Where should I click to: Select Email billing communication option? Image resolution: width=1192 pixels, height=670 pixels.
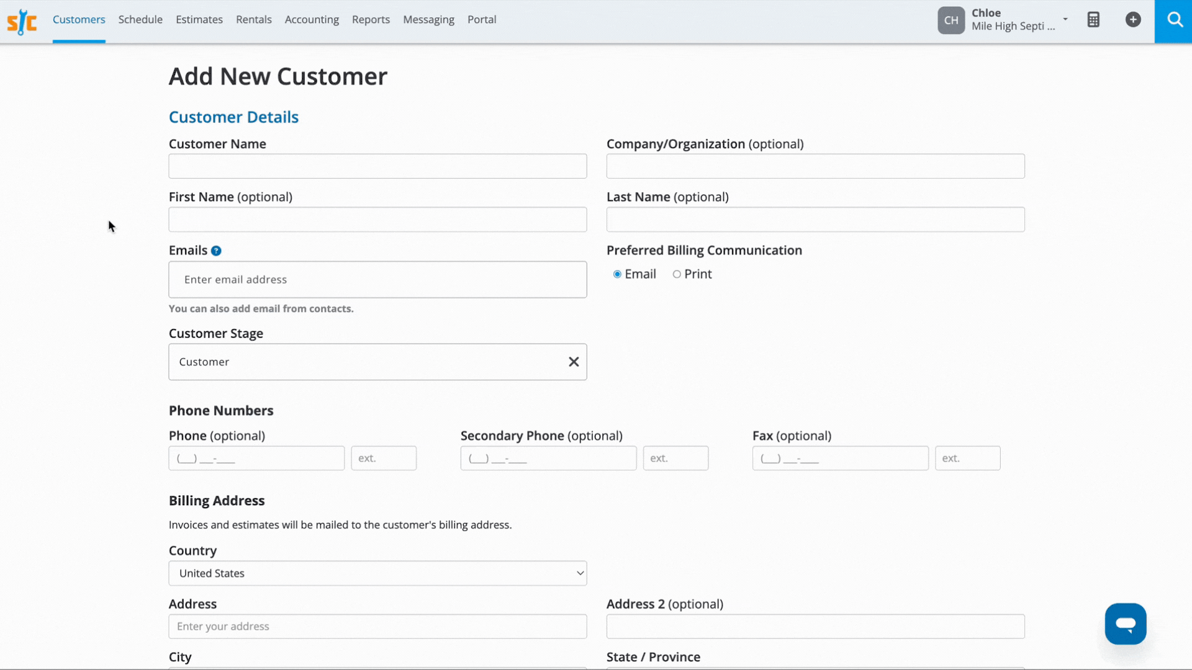(617, 274)
